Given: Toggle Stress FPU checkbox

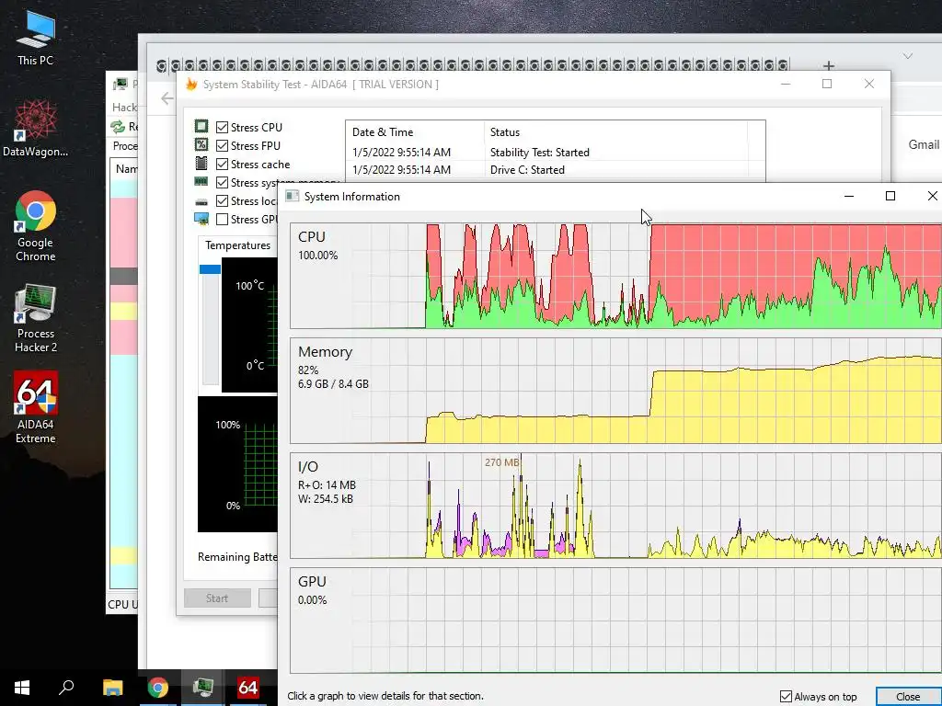Looking at the screenshot, I should 223,146.
